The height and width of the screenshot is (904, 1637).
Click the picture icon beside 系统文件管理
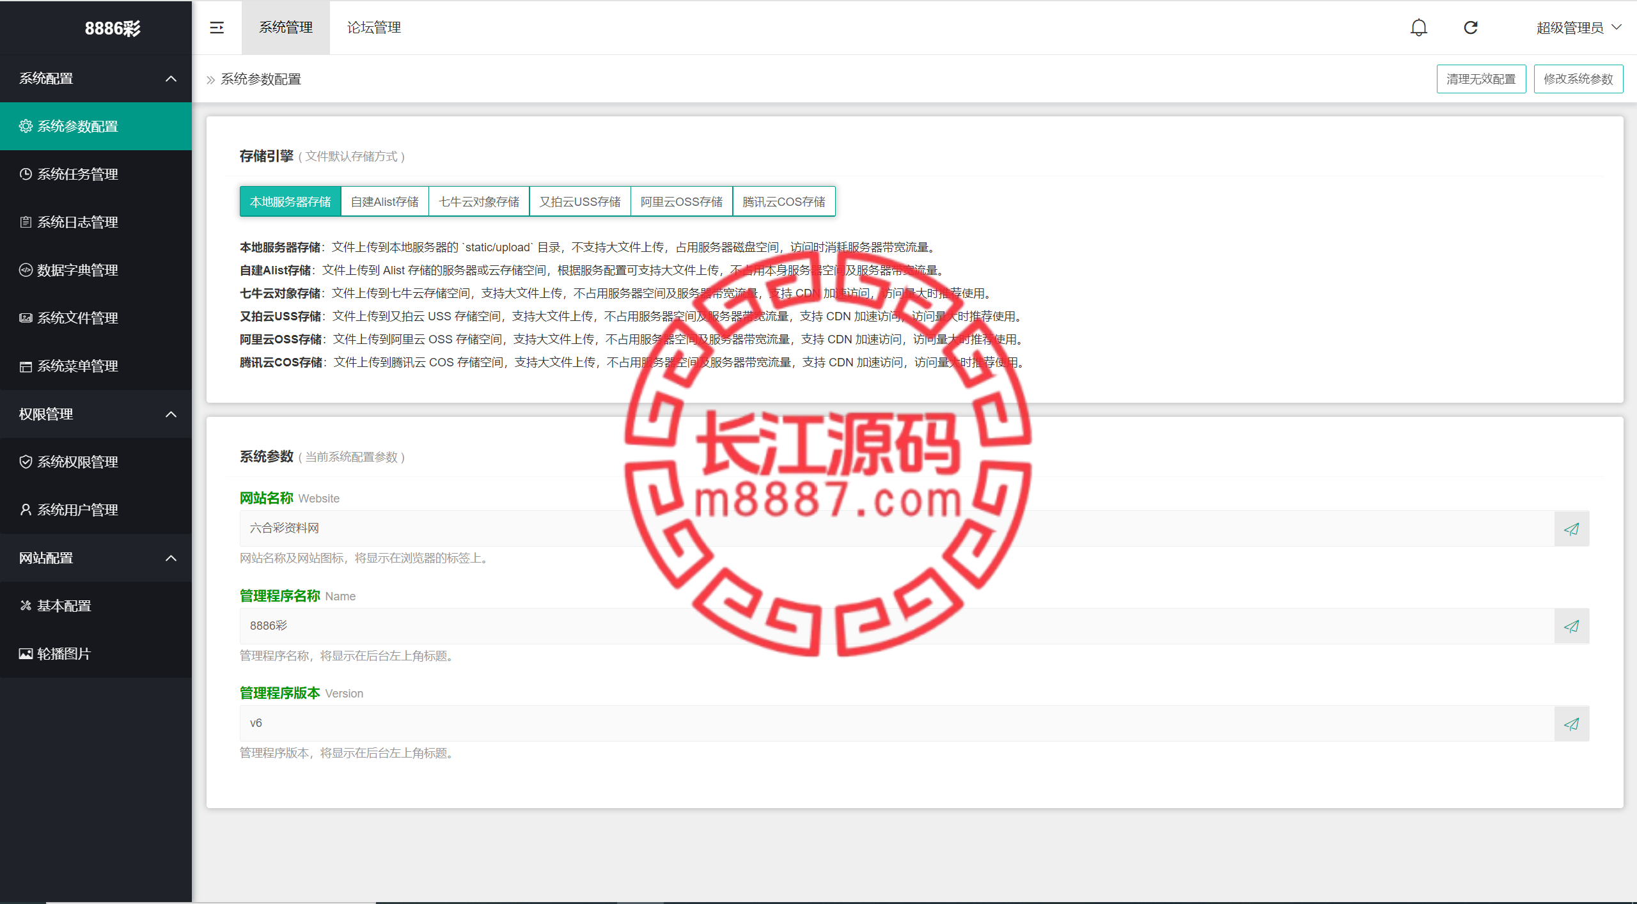[x=26, y=318]
